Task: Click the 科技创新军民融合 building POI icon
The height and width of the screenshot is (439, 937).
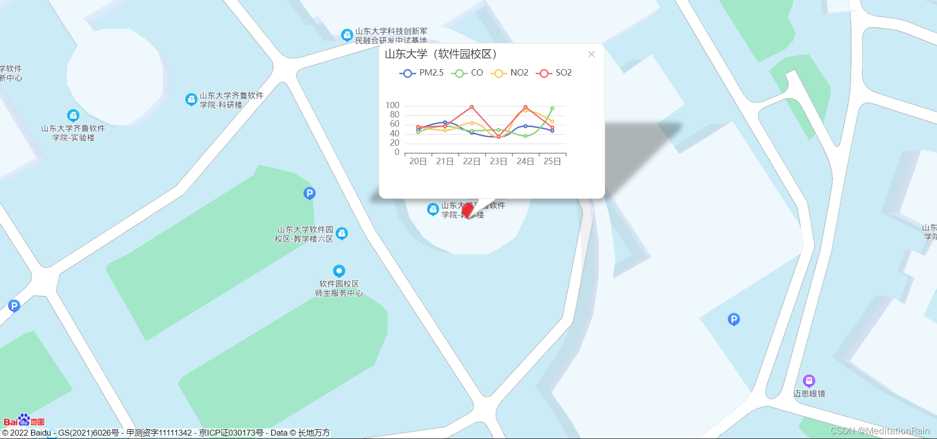Action: tap(347, 35)
